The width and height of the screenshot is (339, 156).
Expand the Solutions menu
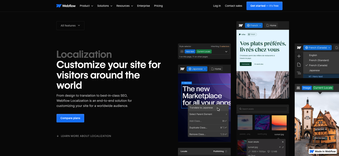(x=105, y=6)
